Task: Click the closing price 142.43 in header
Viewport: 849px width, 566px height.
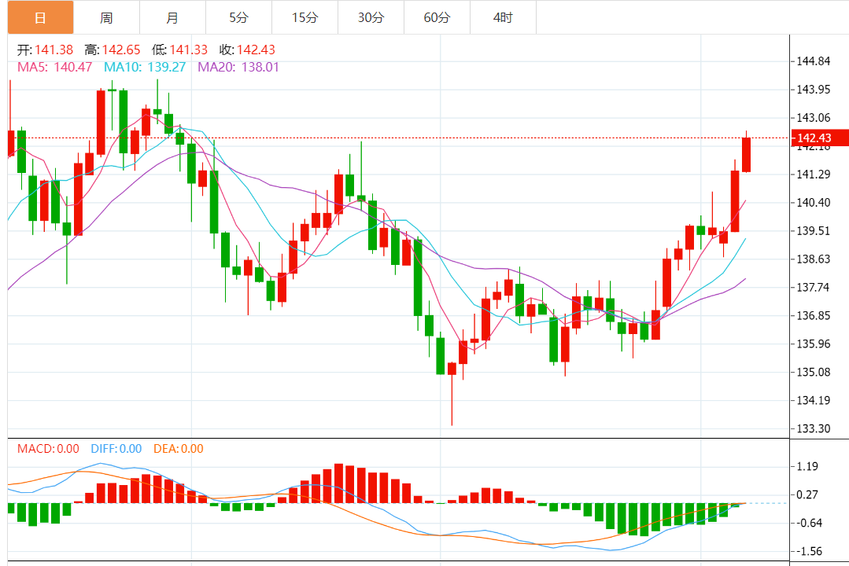Action: point(256,50)
